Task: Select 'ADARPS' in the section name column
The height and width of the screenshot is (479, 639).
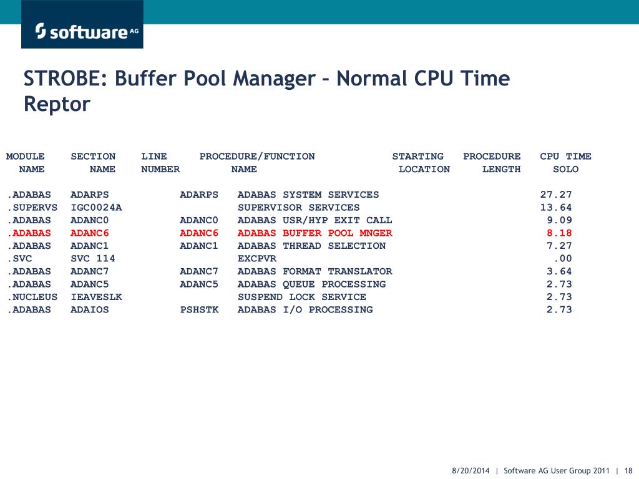Action: pos(90,195)
